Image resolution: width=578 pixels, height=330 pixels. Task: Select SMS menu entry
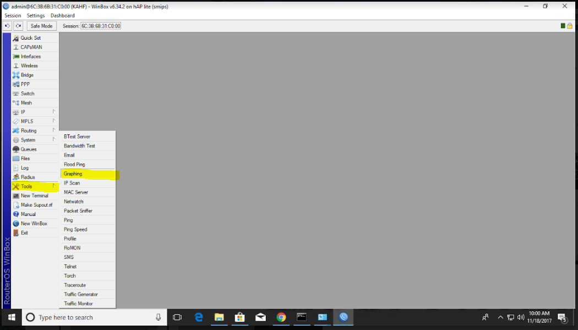[88, 257]
